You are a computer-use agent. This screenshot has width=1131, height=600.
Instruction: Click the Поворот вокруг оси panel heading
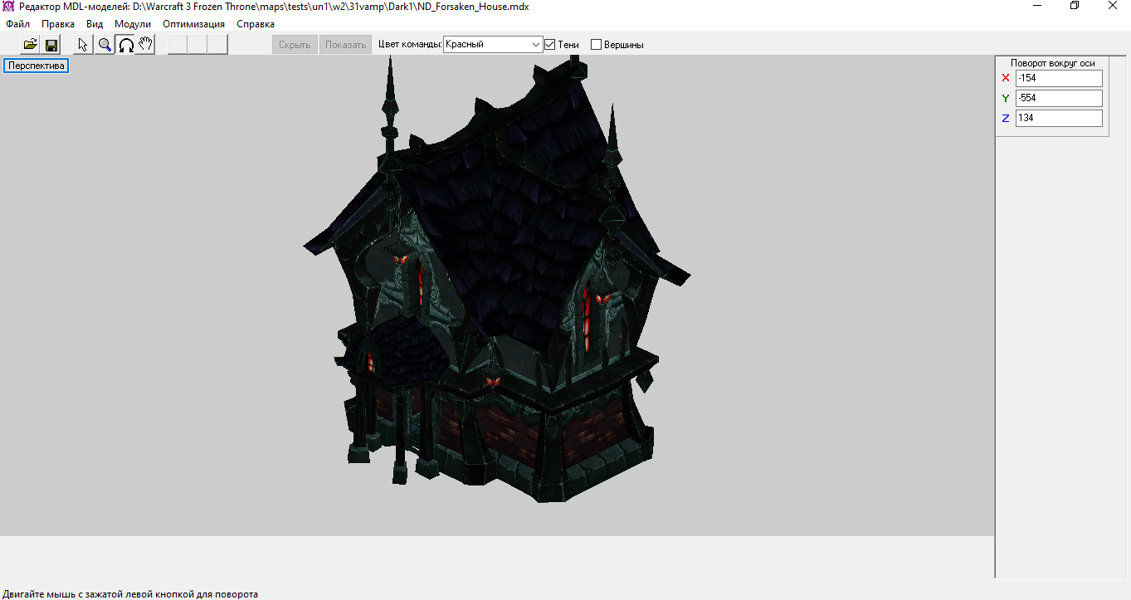click(1052, 63)
